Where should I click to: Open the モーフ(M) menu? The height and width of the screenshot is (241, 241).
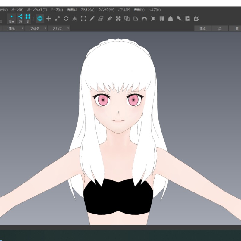coord(57,10)
